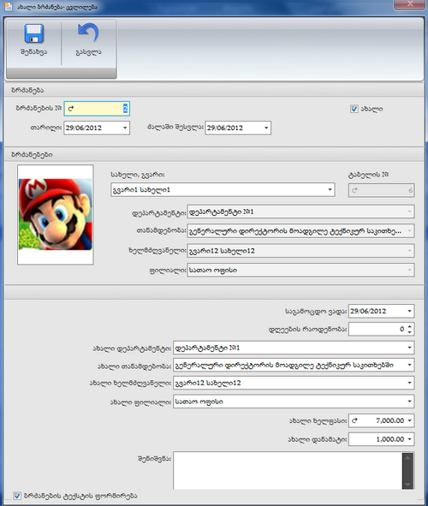Click the refresh icon in ტაბელის № field
Image resolution: width=428 pixels, height=506 pixels.
click(x=354, y=190)
